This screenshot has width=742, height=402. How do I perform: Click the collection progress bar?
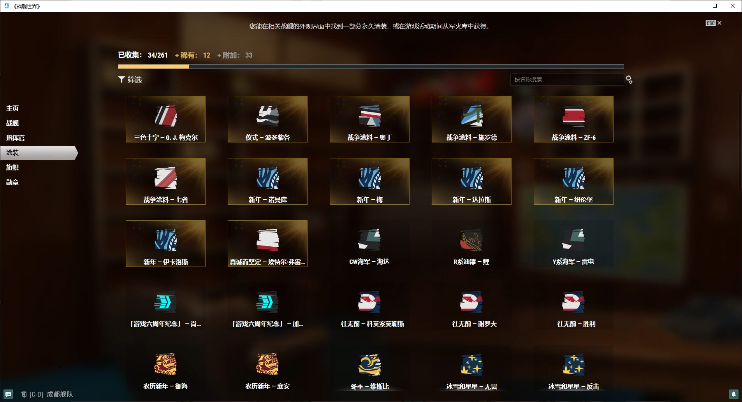(371, 67)
